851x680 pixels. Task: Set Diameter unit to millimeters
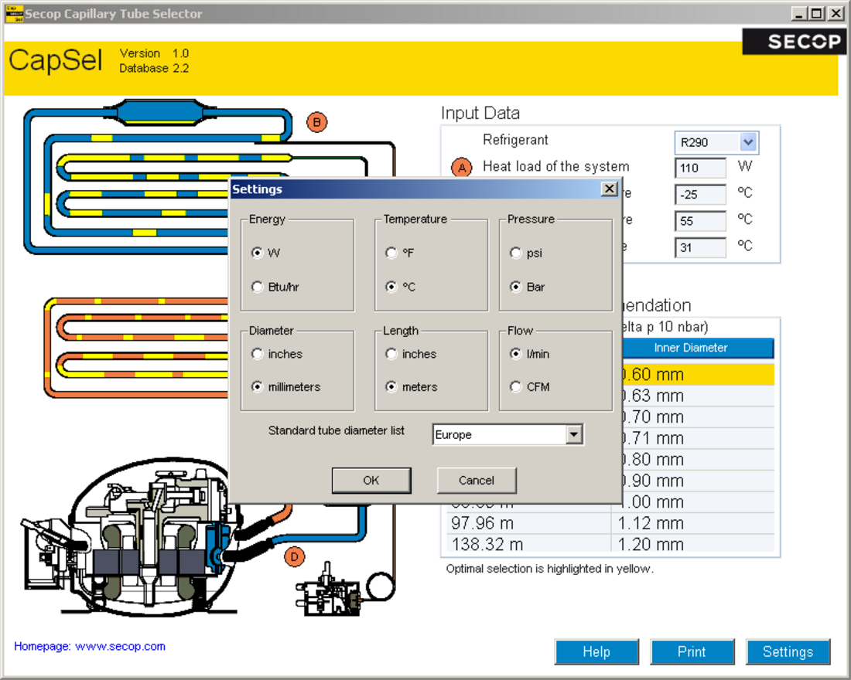258,386
